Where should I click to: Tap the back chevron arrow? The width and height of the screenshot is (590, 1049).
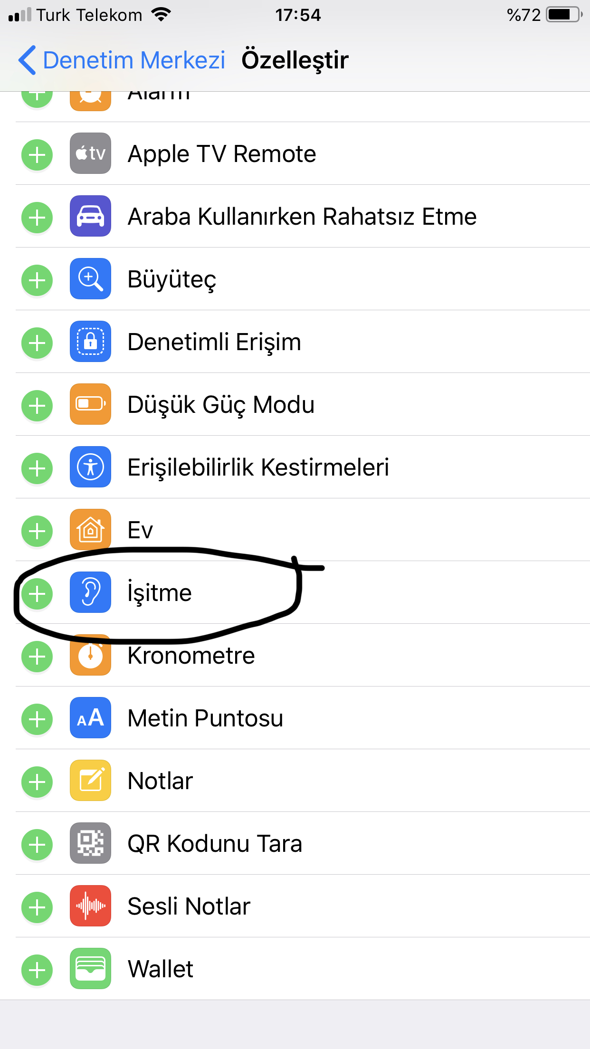[x=27, y=60]
